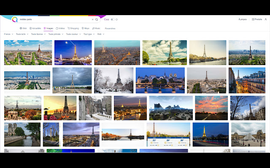270x168 pixels.
Task: Open panoramic autumn Seine image with white borders
Action: (x=123, y=134)
